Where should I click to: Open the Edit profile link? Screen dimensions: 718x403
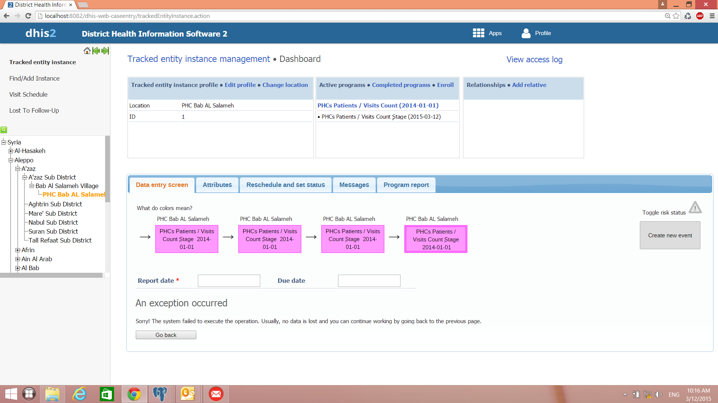240,85
